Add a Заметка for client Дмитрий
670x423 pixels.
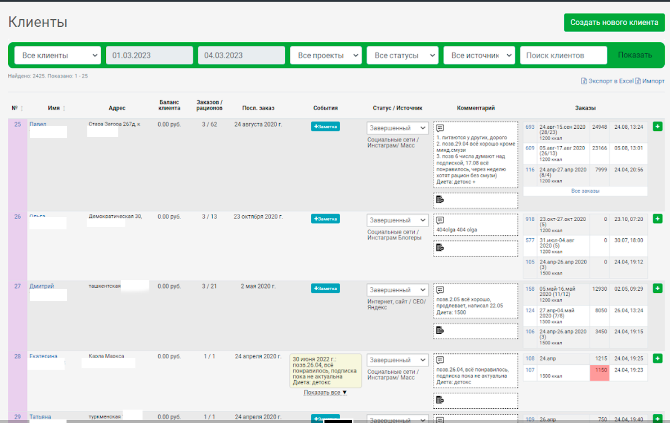coord(325,288)
